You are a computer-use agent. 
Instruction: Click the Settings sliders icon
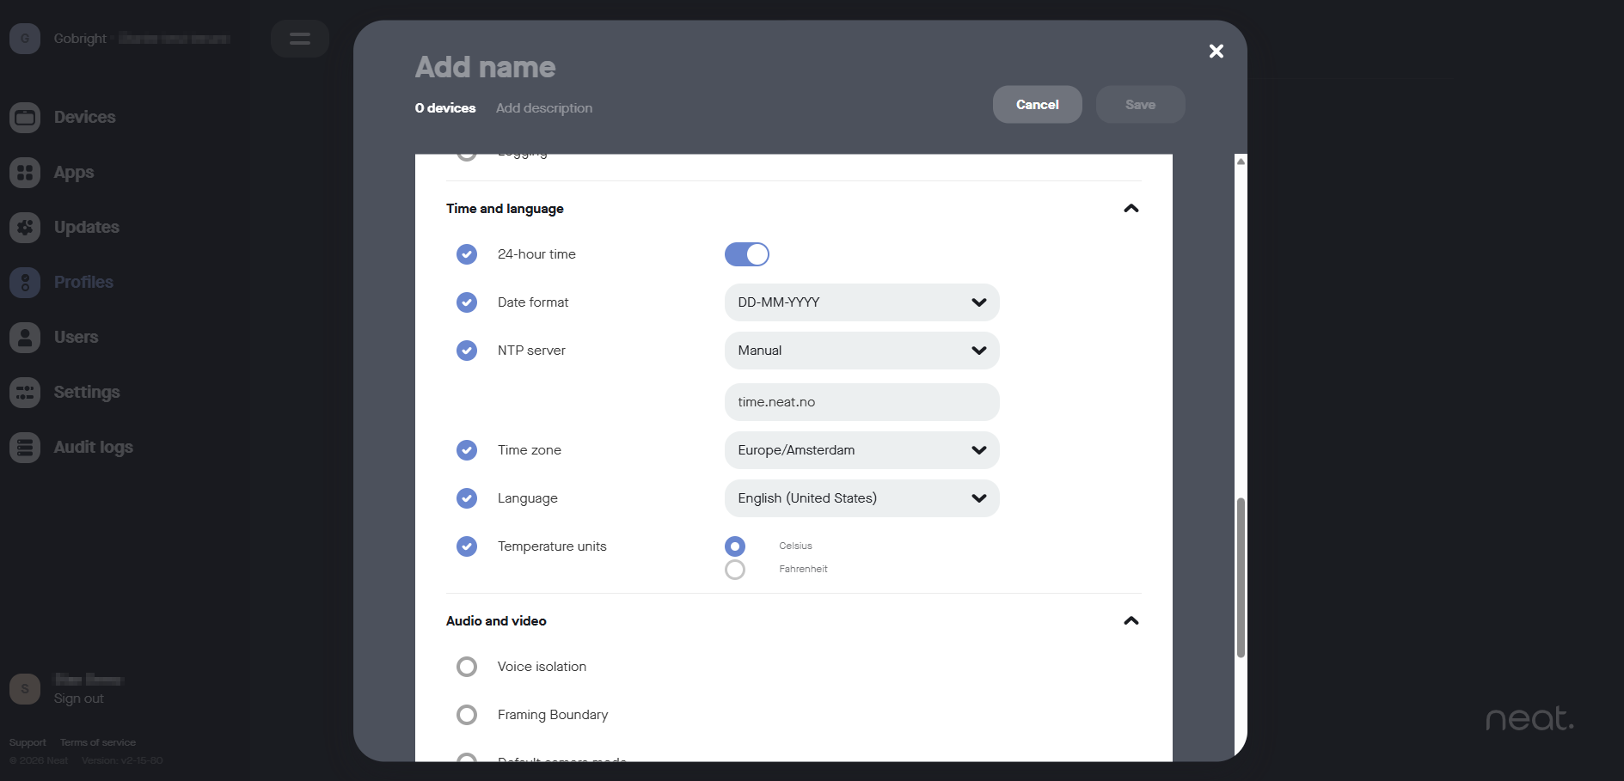pyautogui.click(x=25, y=393)
